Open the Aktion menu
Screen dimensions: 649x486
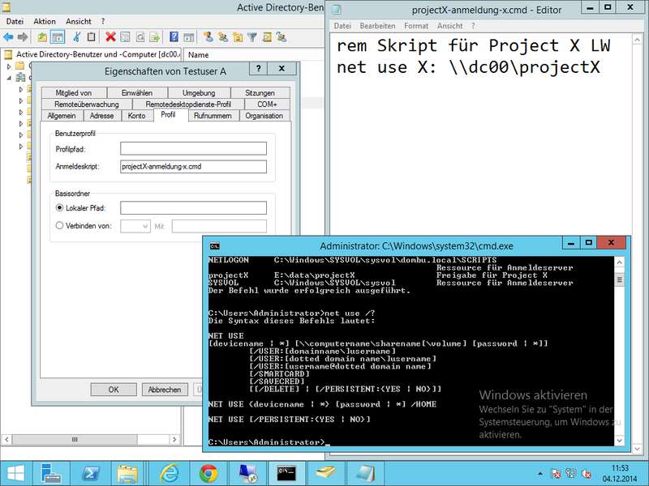(x=45, y=21)
